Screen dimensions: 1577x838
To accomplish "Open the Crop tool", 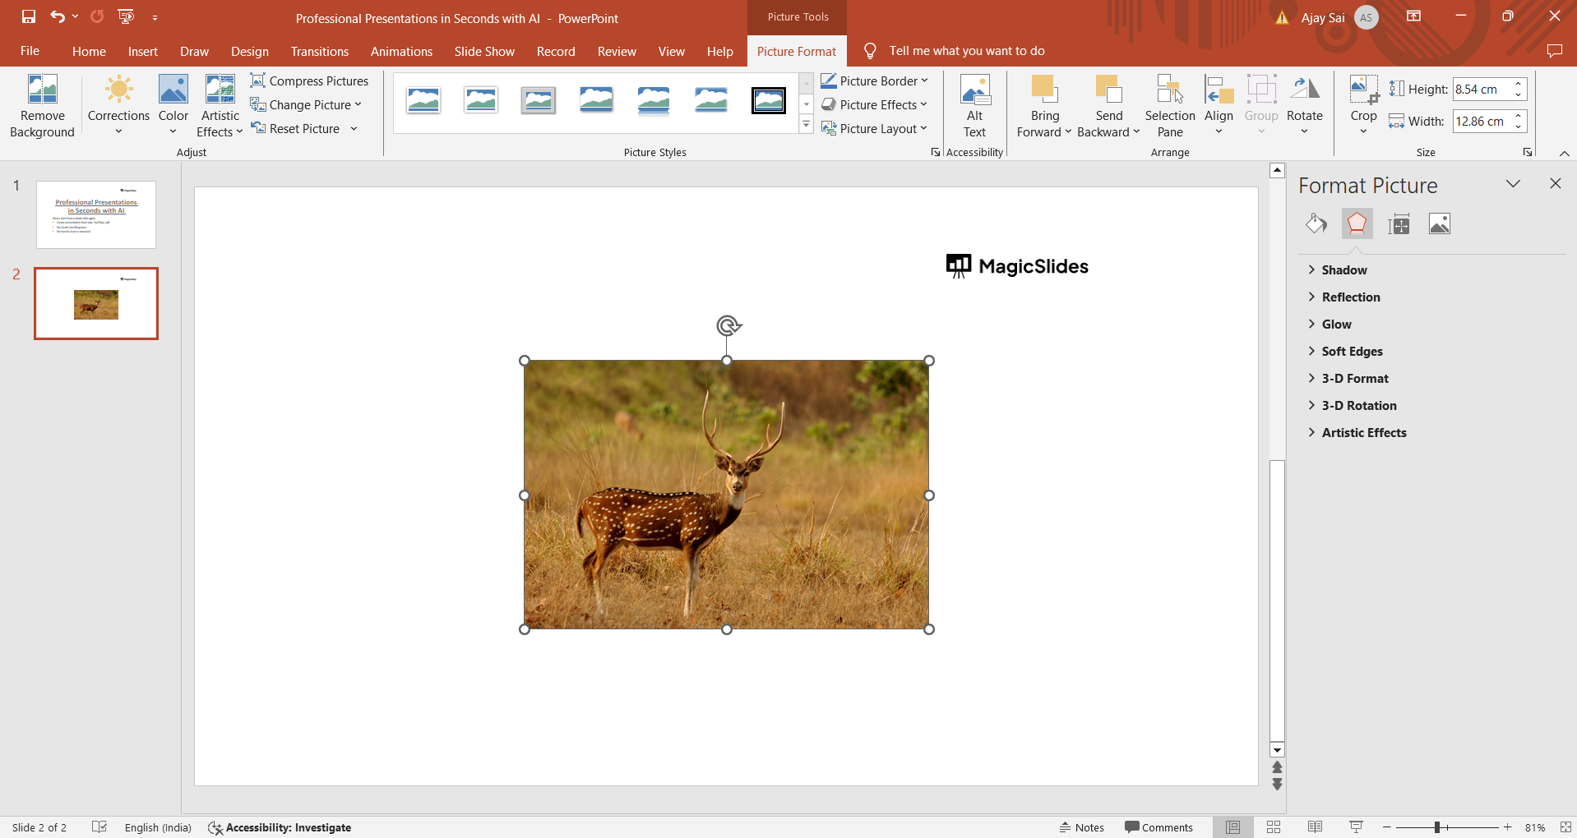I will [x=1363, y=90].
